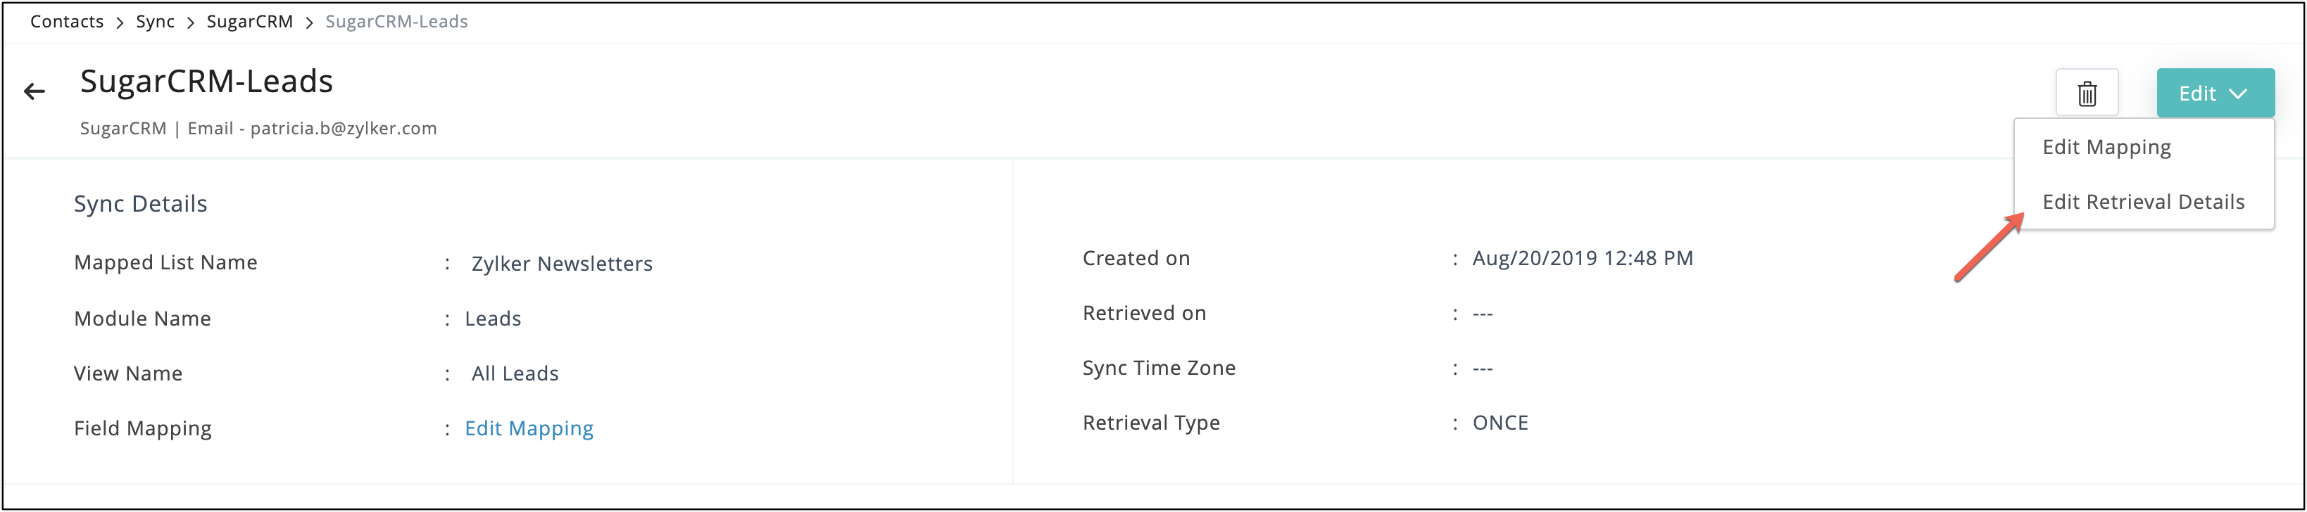Click the Leads module name value
This screenshot has height=512, width=2307.
[x=493, y=319]
